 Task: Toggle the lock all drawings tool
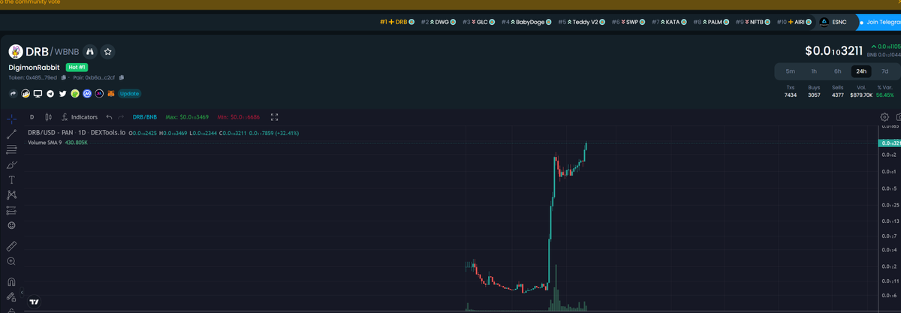pyautogui.click(x=11, y=297)
